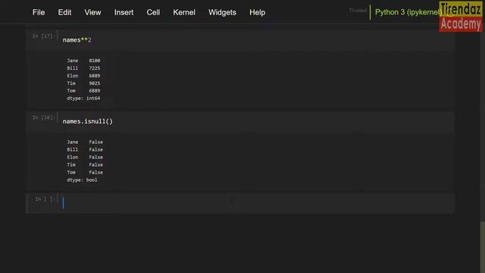Viewport: 485px width, 273px height.
Task: Focus the empty code cell at bottom
Action: 256,203
